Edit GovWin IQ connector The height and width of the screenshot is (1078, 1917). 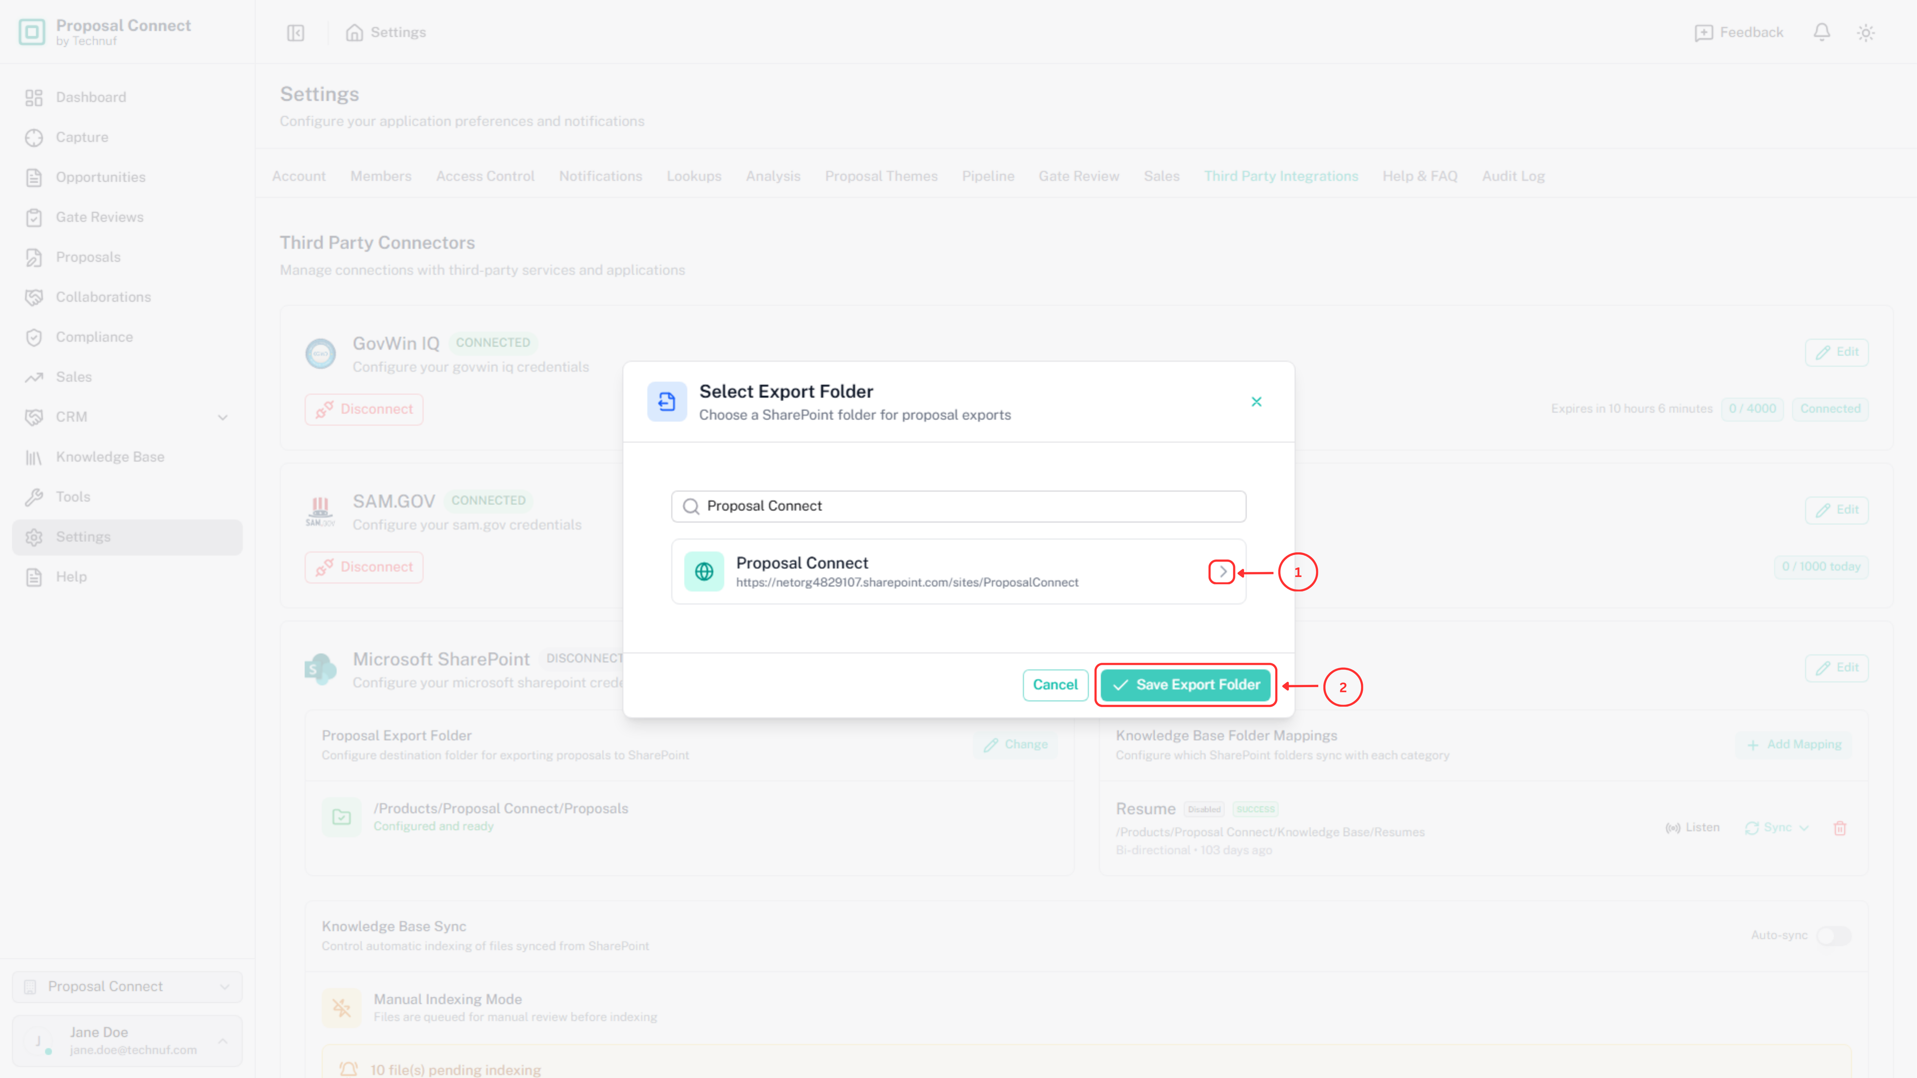coord(1837,353)
